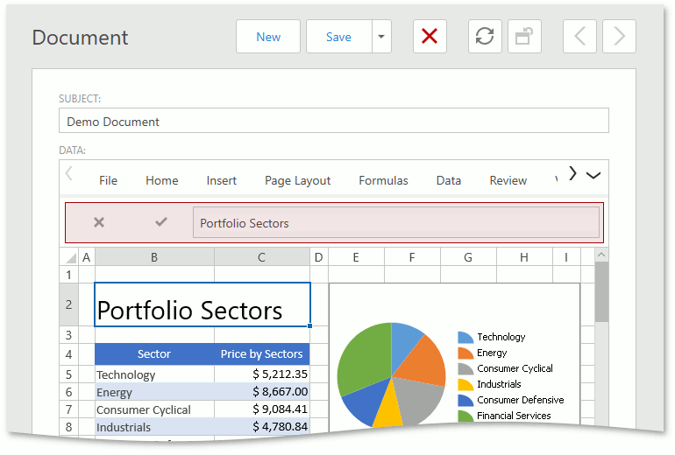
Task: Select row 2 header
Action: click(69, 304)
